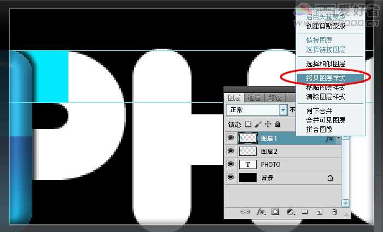
Task: Choose 拷贝图层样式 from the context menu
Action: pyautogui.click(x=326, y=78)
